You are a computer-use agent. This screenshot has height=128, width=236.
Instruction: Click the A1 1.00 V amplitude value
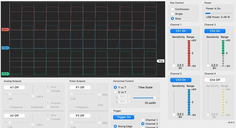click(x=39, y=97)
